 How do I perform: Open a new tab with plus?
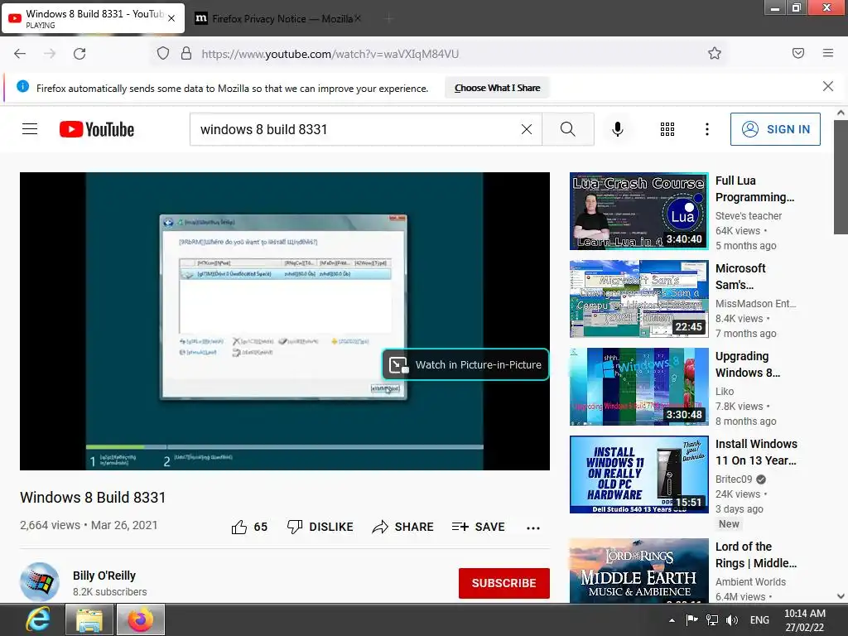point(388,19)
